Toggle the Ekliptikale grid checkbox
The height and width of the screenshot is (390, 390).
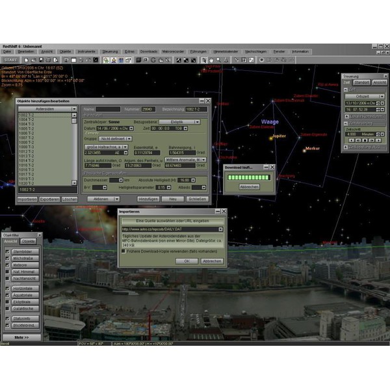click(7, 302)
